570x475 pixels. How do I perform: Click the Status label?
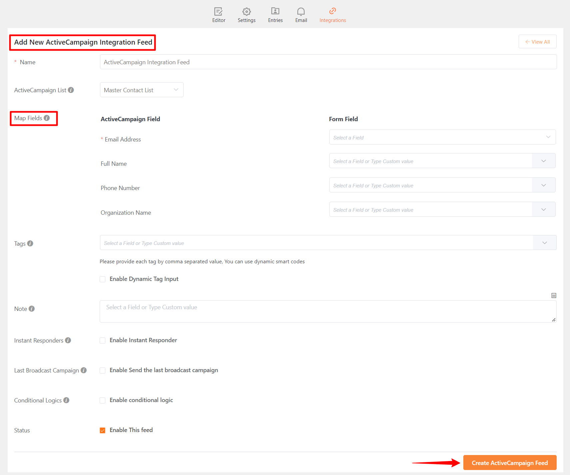[x=22, y=430]
